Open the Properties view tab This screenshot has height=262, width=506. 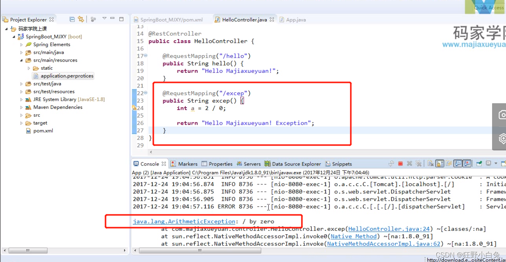217,164
